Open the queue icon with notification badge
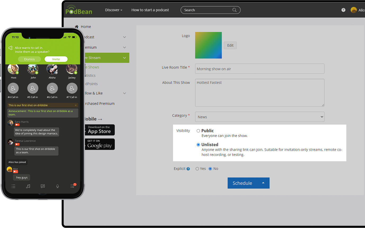 [x=72, y=186]
